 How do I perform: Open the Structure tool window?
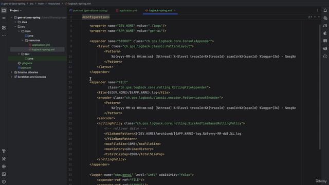coord(4,28)
